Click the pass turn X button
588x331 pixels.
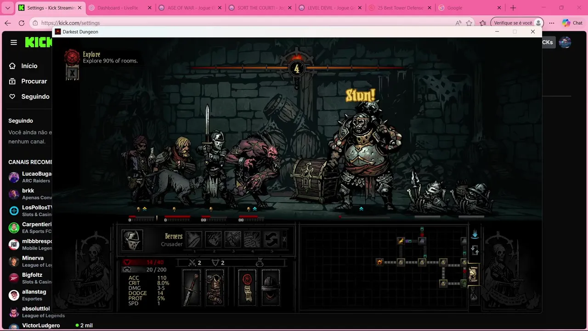(284, 240)
